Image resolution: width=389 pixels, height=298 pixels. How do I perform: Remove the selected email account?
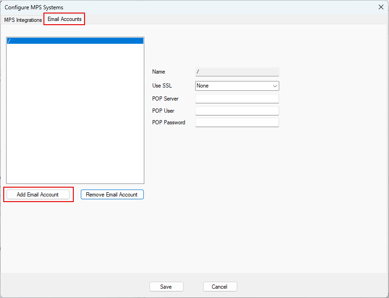pyautogui.click(x=112, y=194)
